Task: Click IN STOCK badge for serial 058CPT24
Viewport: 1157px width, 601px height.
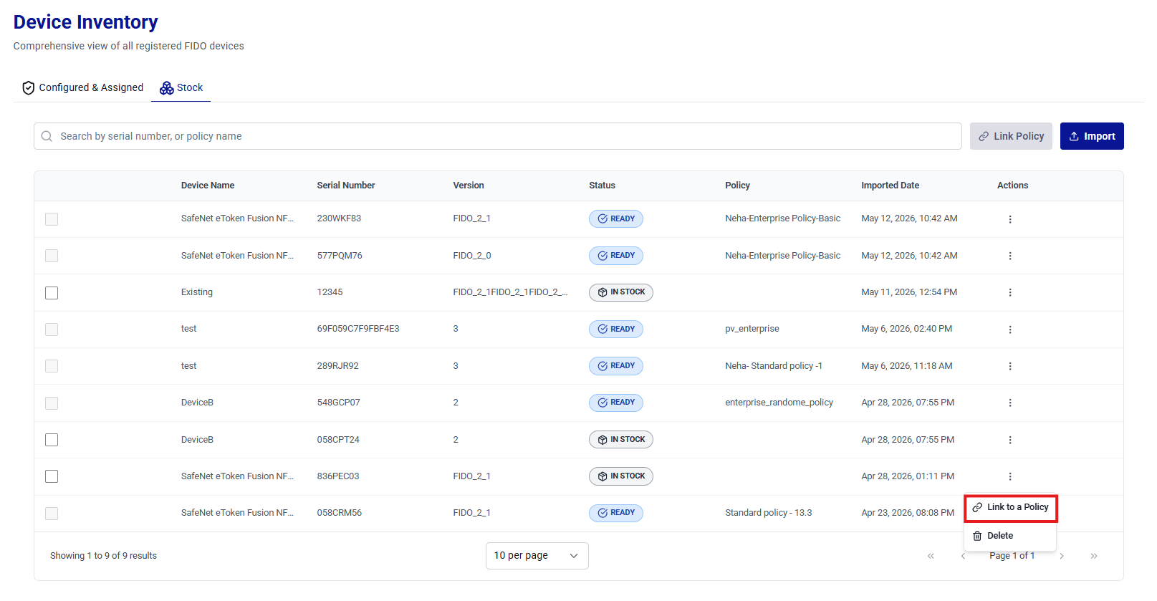Action: (x=621, y=439)
